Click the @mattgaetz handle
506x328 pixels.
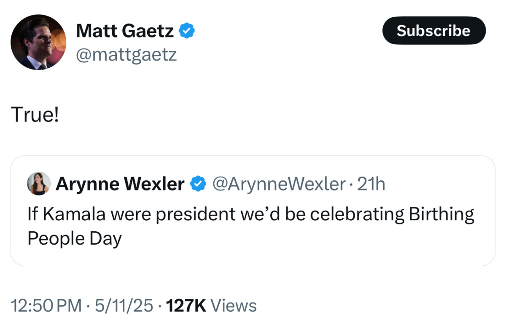click(126, 54)
